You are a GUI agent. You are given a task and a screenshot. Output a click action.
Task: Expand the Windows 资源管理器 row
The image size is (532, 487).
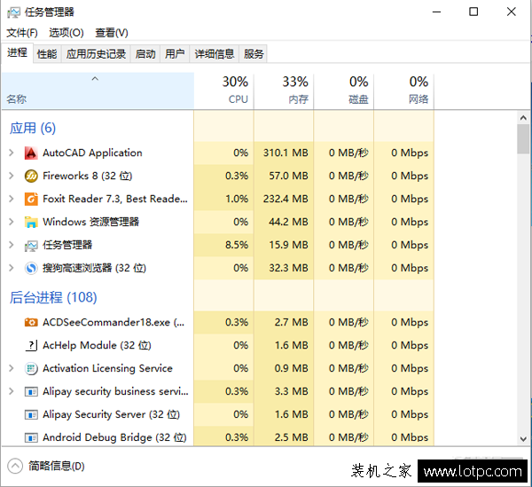pos(12,222)
